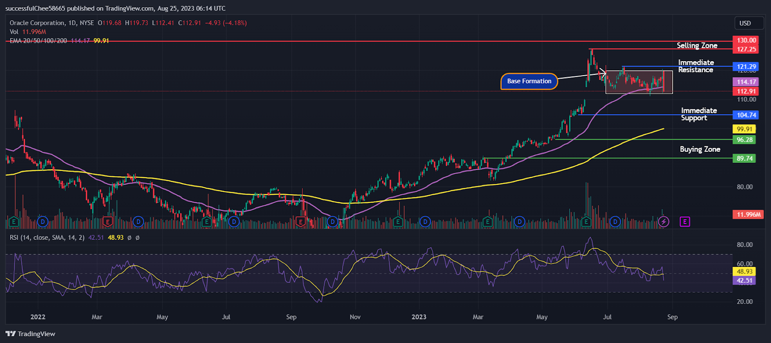Select the Immediate Resistance text annotation

pos(696,66)
